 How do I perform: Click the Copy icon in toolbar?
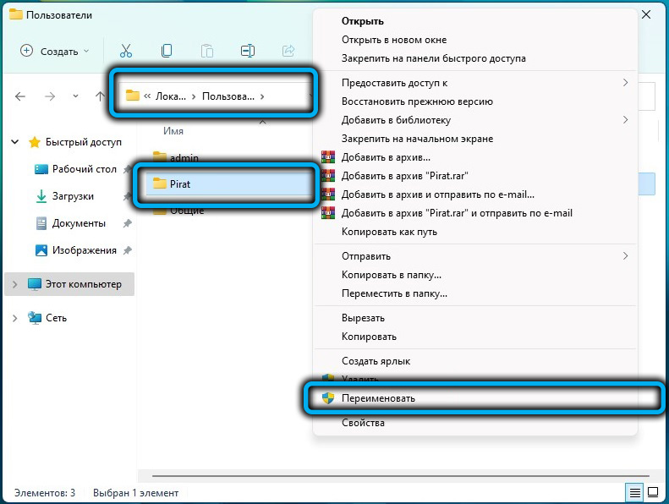coord(167,51)
